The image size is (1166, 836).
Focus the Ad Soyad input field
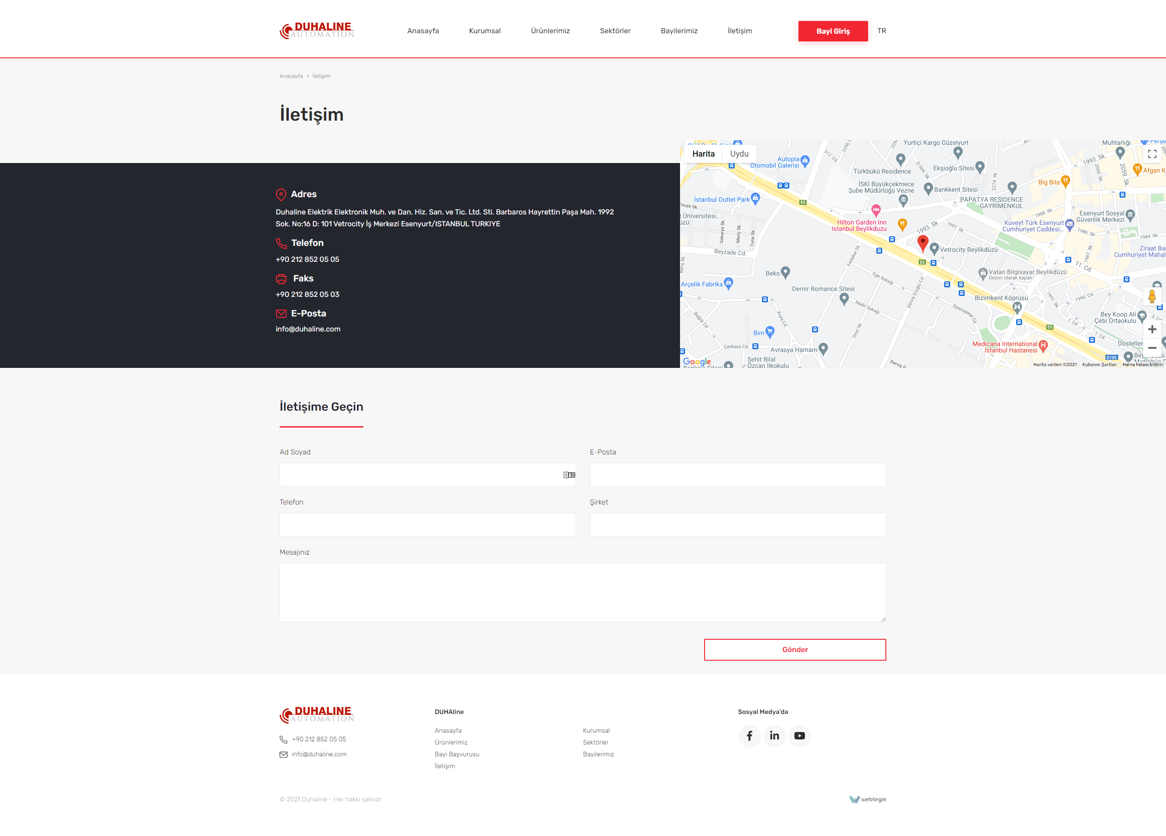coord(428,475)
